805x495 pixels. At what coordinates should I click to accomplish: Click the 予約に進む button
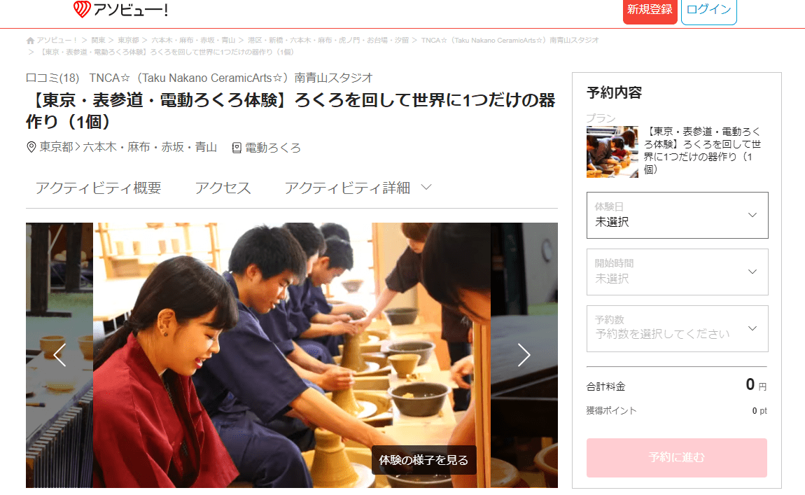[x=677, y=457]
